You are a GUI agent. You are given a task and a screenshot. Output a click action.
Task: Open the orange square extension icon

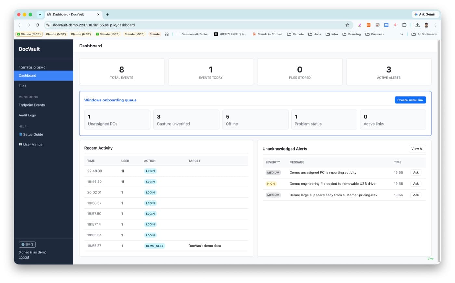click(x=369, y=25)
